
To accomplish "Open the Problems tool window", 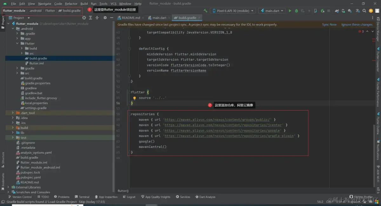I will click(x=62, y=197).
